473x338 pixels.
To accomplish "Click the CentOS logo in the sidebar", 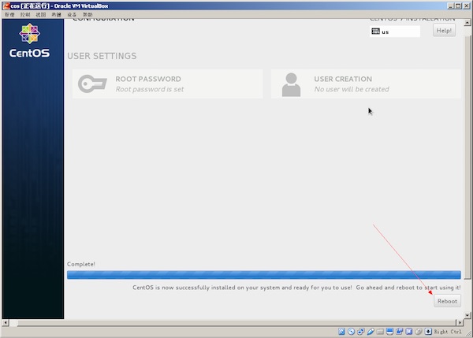I will (29, 41).
